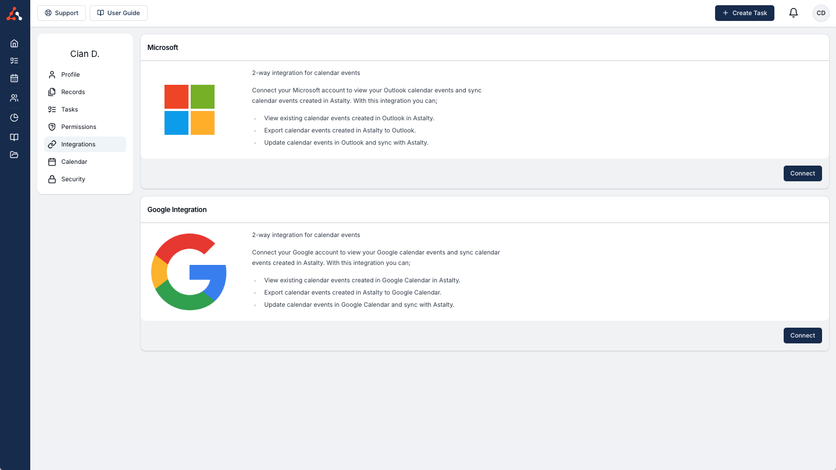
Task: Click the notifications bell icon
Action: 793,13
